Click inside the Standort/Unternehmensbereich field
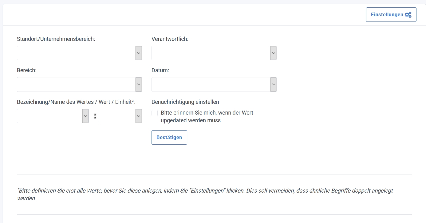Image resolution: width=426 pixels, height=223 pixels. [x=76, y=53]
